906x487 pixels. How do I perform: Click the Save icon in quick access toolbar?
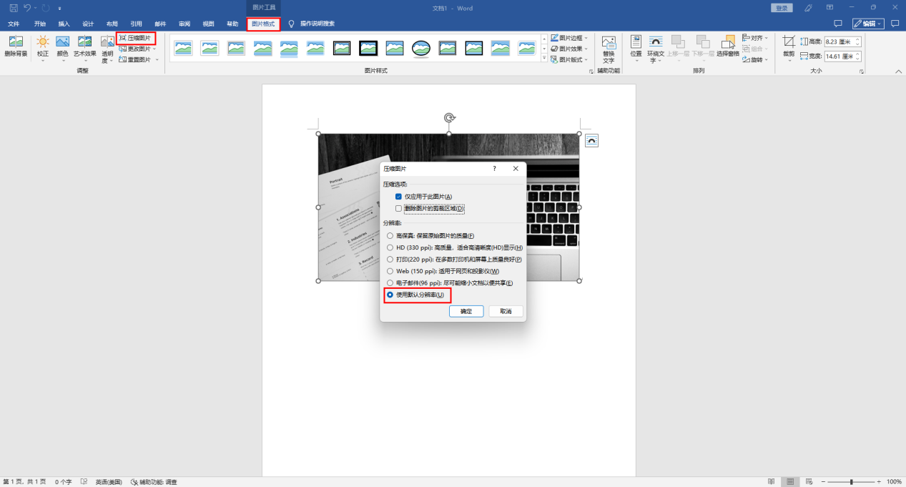[14, 8]
